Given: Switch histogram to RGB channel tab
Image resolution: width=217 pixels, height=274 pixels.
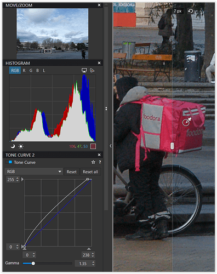Looking at the screenshot, I should 15,71.
